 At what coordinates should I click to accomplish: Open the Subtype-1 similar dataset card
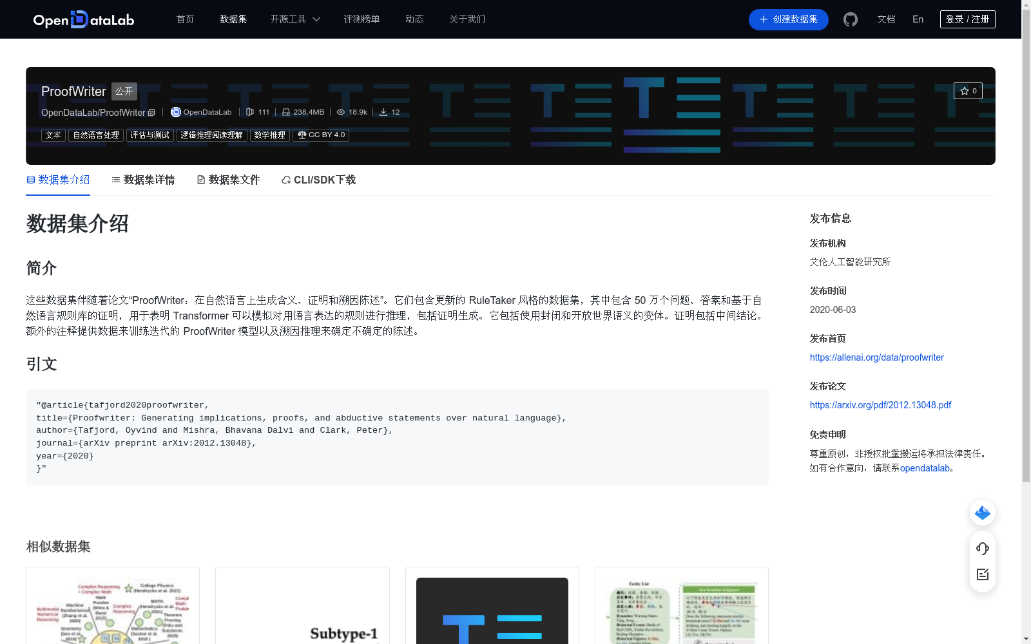(x=302, y=605)
